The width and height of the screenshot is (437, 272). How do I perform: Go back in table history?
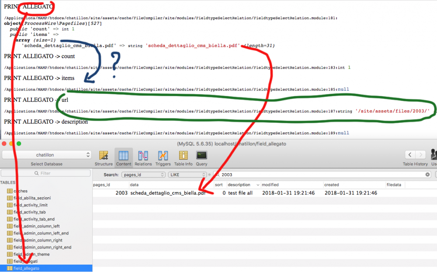[x=410, y=155]
